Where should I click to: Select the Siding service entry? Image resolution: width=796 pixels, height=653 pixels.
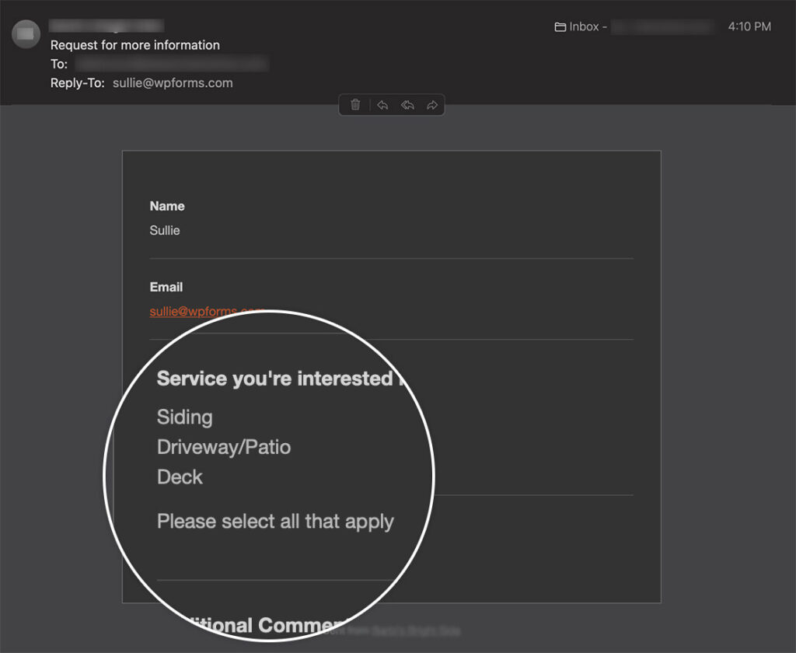tap(185, 417)
